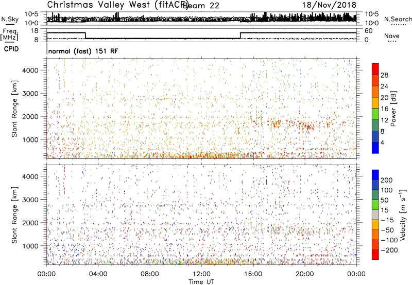Screen dimensions: 412x285
Task: Click the blue bottom of power colorbar
Action: 375,148
